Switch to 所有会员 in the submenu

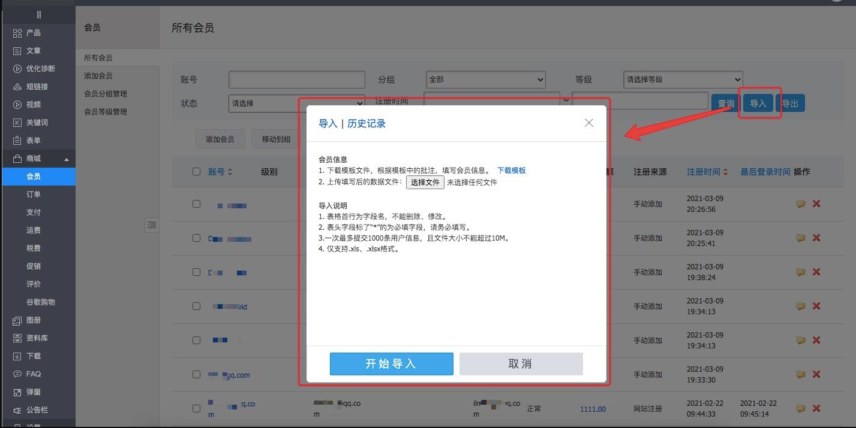tap(98, 57)
